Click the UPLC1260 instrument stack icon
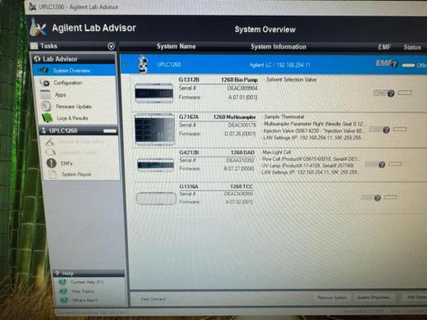 click(x=143, y=64)
